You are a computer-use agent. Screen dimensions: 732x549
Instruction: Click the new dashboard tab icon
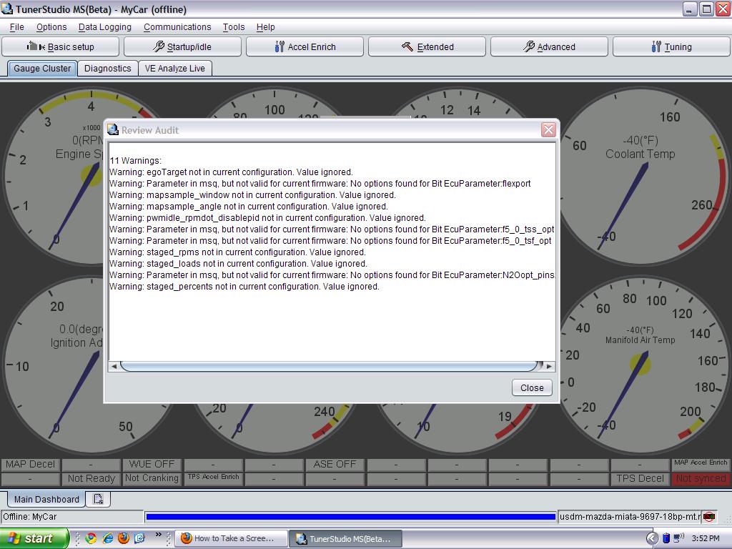[x=99, y=499]
